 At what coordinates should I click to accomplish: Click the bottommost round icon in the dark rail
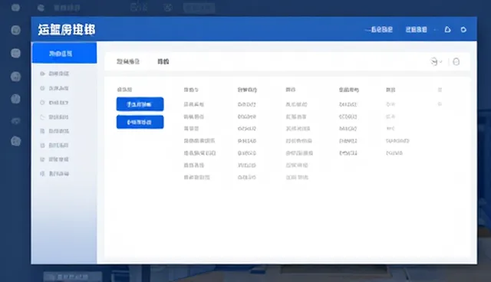15,141
